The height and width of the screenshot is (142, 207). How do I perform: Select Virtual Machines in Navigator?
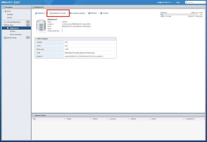click(14, 22)
